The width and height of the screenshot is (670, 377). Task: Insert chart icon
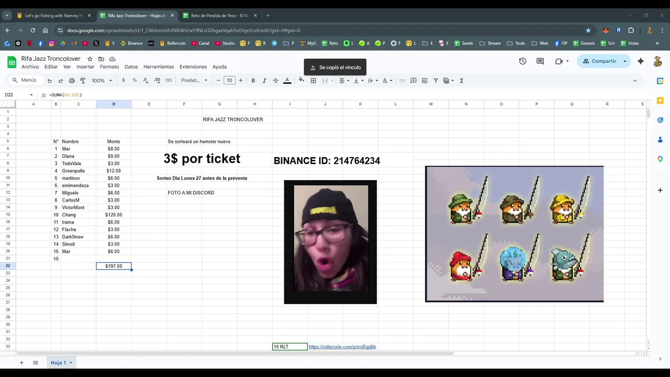click(425, 81)
